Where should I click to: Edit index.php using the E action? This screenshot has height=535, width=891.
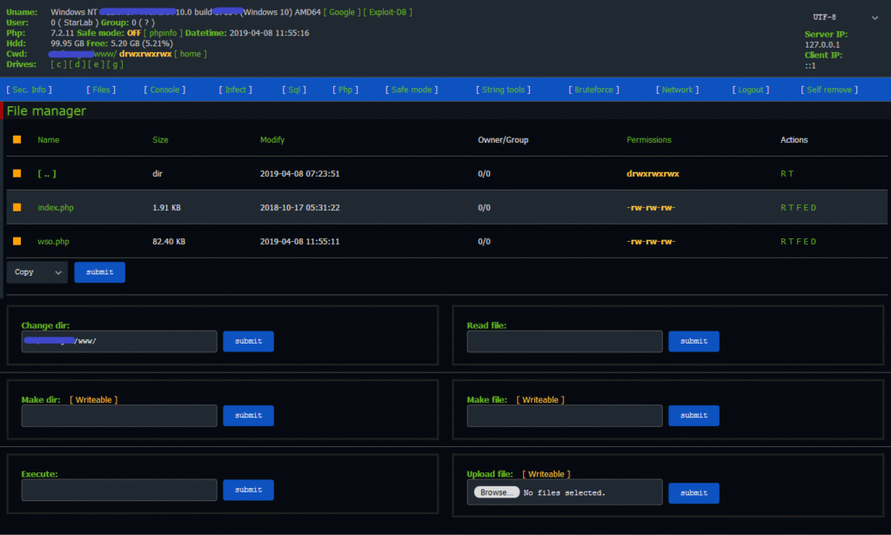[807, 207]
